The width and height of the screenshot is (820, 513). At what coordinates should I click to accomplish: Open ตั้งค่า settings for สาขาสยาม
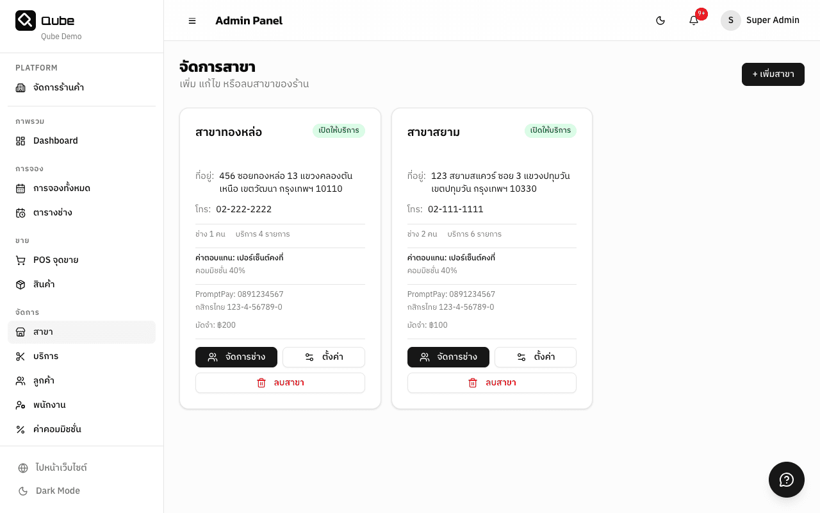pos(536,357)
